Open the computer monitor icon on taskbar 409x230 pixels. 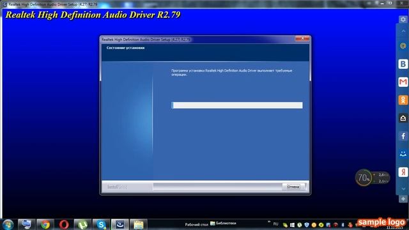click(x=27, y=224)
